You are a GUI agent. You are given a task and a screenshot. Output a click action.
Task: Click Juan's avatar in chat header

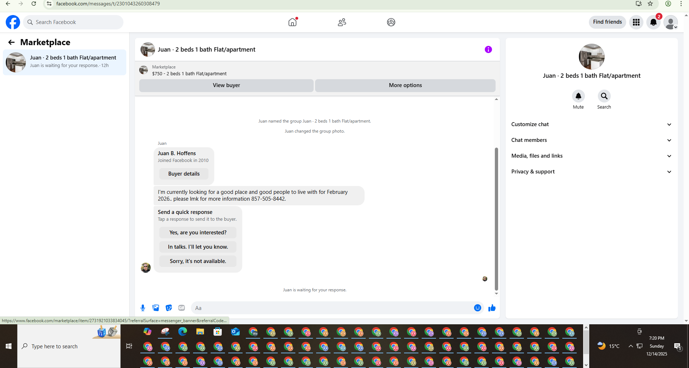pyautogui.click(x=148, y=49)
